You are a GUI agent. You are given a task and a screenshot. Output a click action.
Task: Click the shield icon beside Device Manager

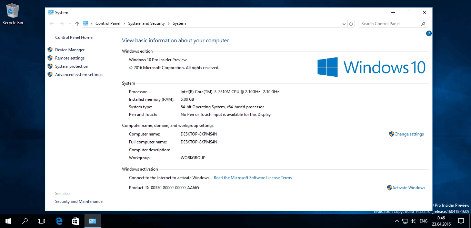(50, 50)
